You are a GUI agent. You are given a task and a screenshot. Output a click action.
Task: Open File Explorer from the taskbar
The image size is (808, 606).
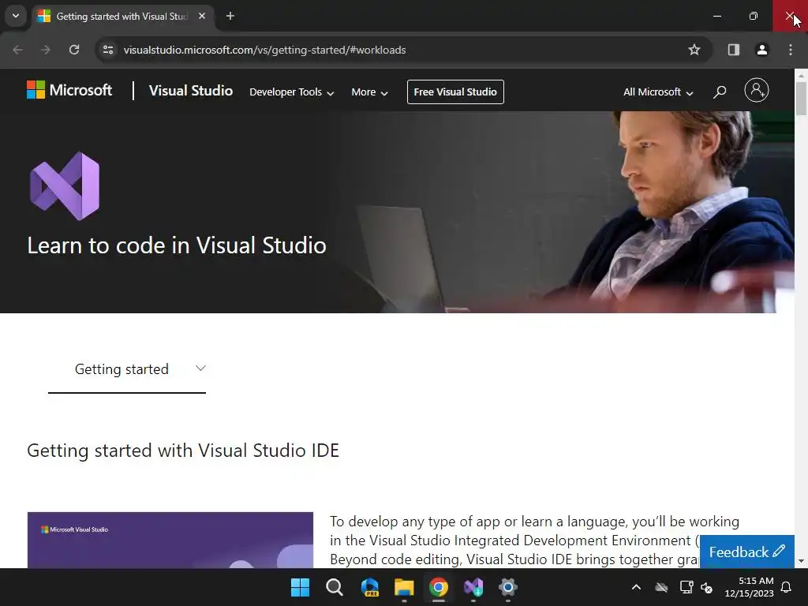tap(404, 587)
